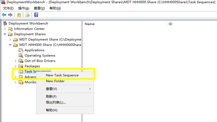Select the Applications tree label

(x=34, y=50)
